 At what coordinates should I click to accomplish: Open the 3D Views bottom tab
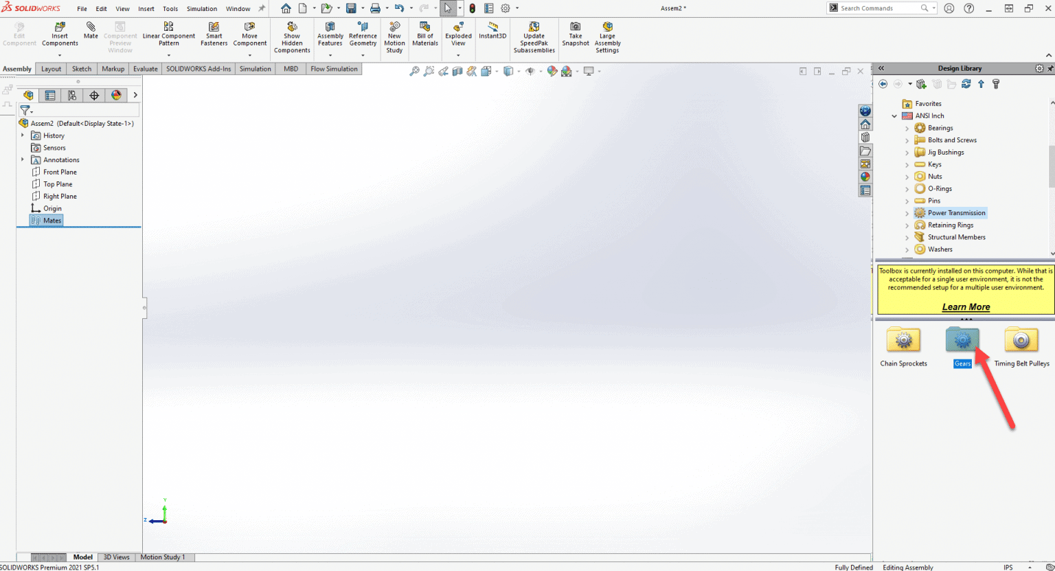tap(116, 557)
